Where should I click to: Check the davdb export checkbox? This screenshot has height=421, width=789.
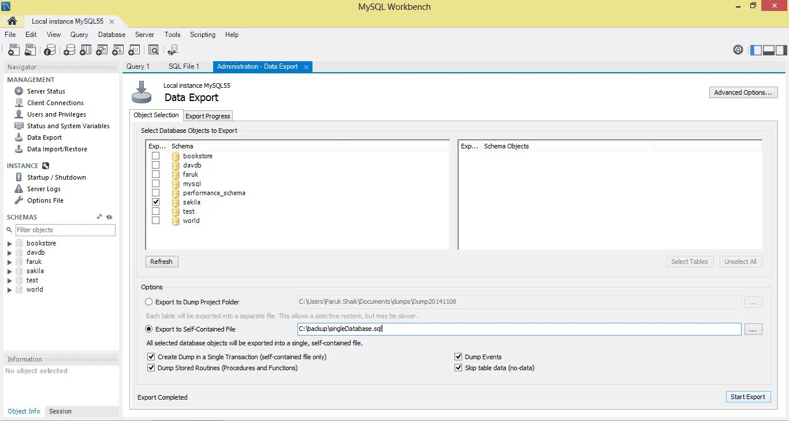(x=155, y=165)
